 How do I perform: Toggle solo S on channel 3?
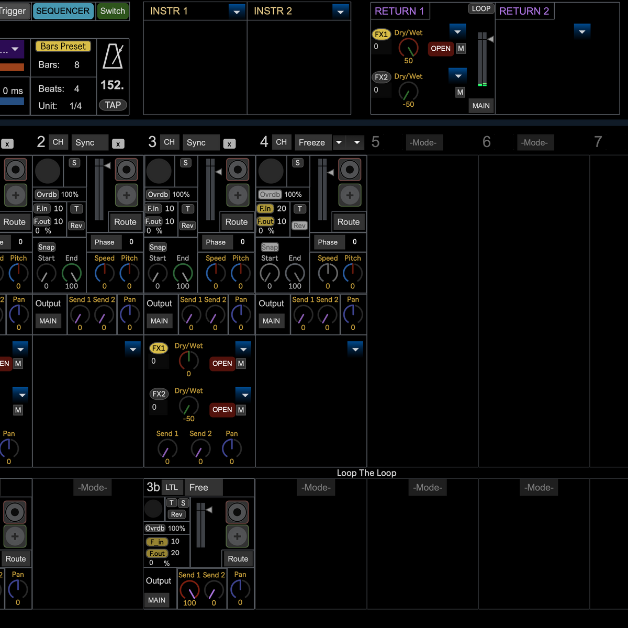click(186, 163)
